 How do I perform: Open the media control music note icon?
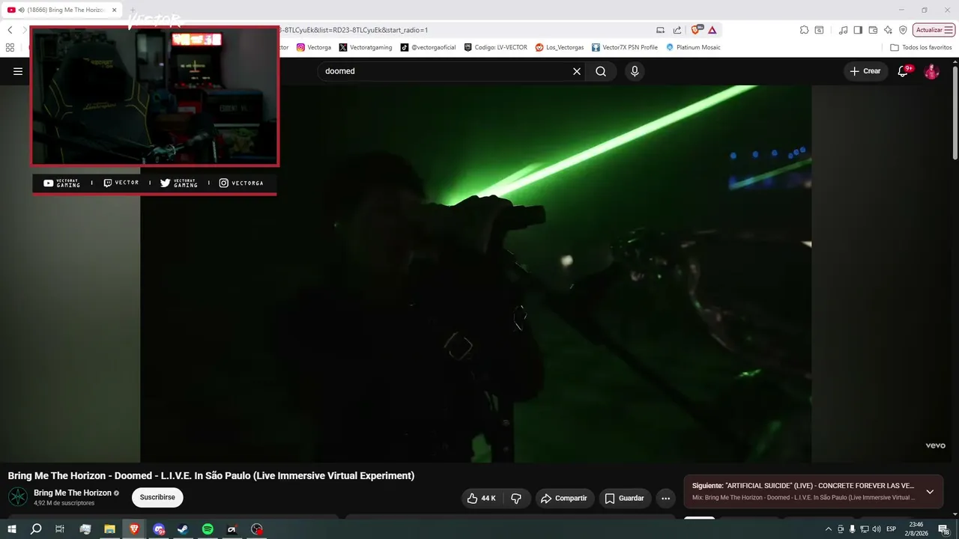(844, 30)
